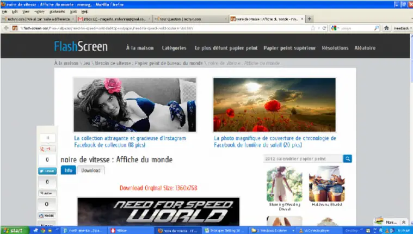
Task: Click Download Orginal Size: 1360x768 link
Action: (x=158, y=188)
